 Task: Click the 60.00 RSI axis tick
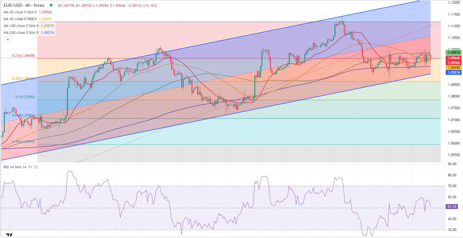tap(452, 197)
